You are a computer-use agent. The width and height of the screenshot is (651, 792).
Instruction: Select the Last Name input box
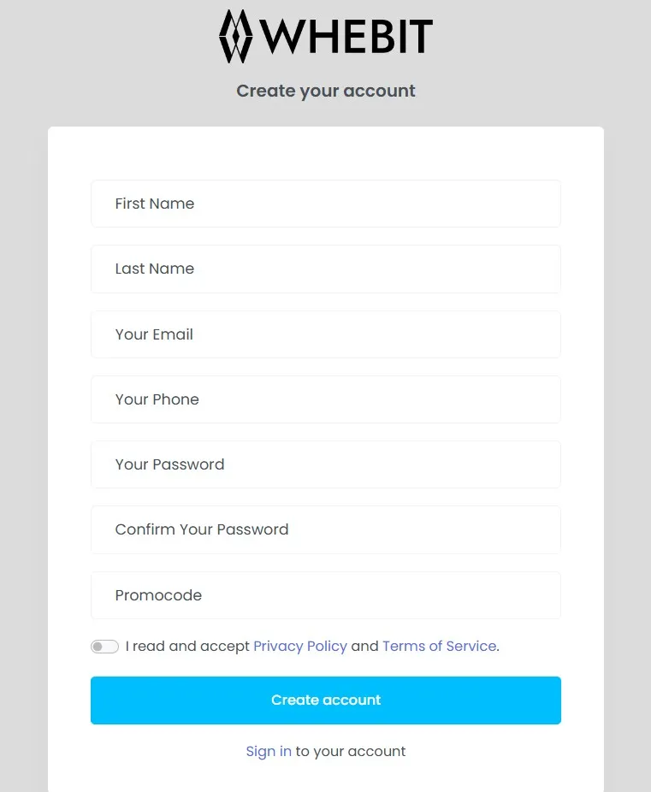click(x=326, y=269)
